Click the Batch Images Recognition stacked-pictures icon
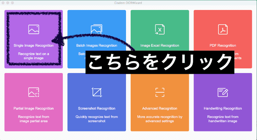 96,29
